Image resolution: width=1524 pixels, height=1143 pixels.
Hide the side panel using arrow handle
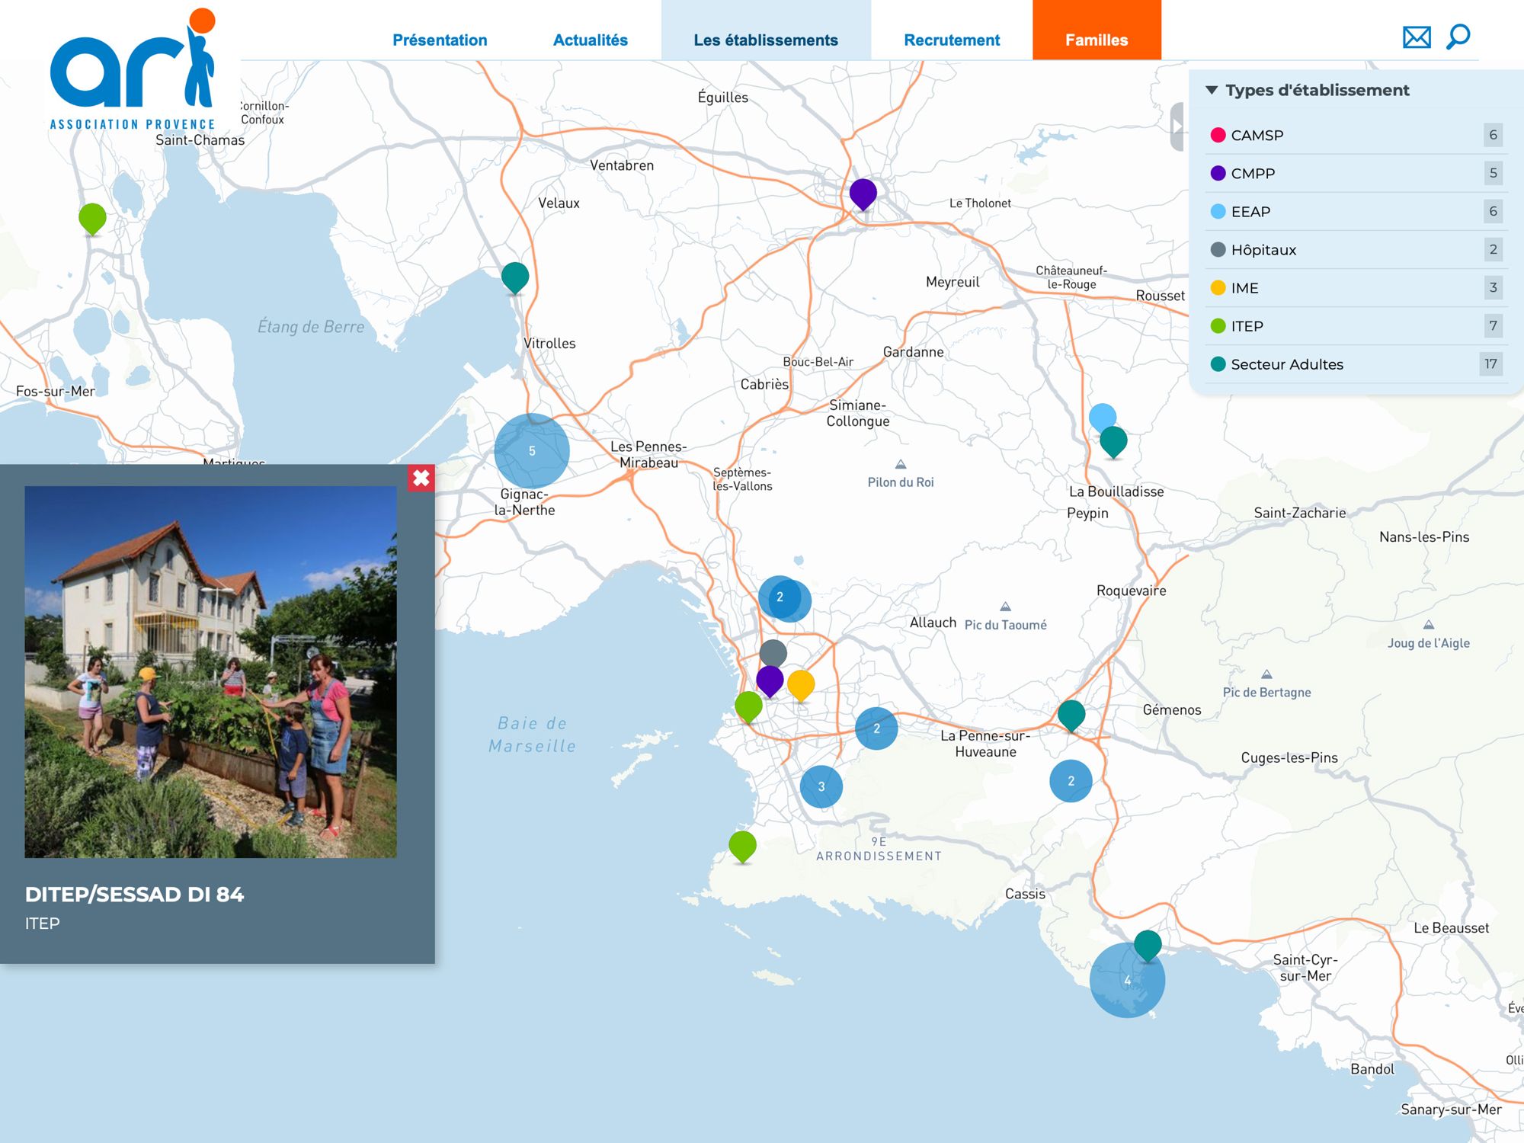click(x=1178, y=126)
